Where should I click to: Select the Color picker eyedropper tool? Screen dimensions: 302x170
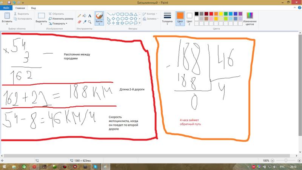pyautogui.click(x=85, y=21)
